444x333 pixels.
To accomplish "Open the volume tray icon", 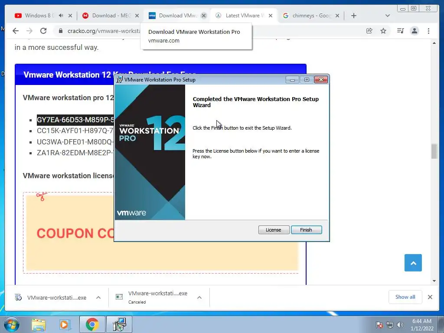I will pos(400,325).
